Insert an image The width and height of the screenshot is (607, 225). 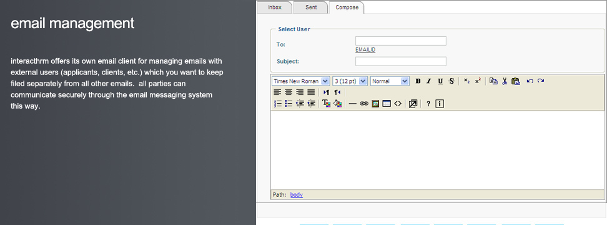(375, 104)
